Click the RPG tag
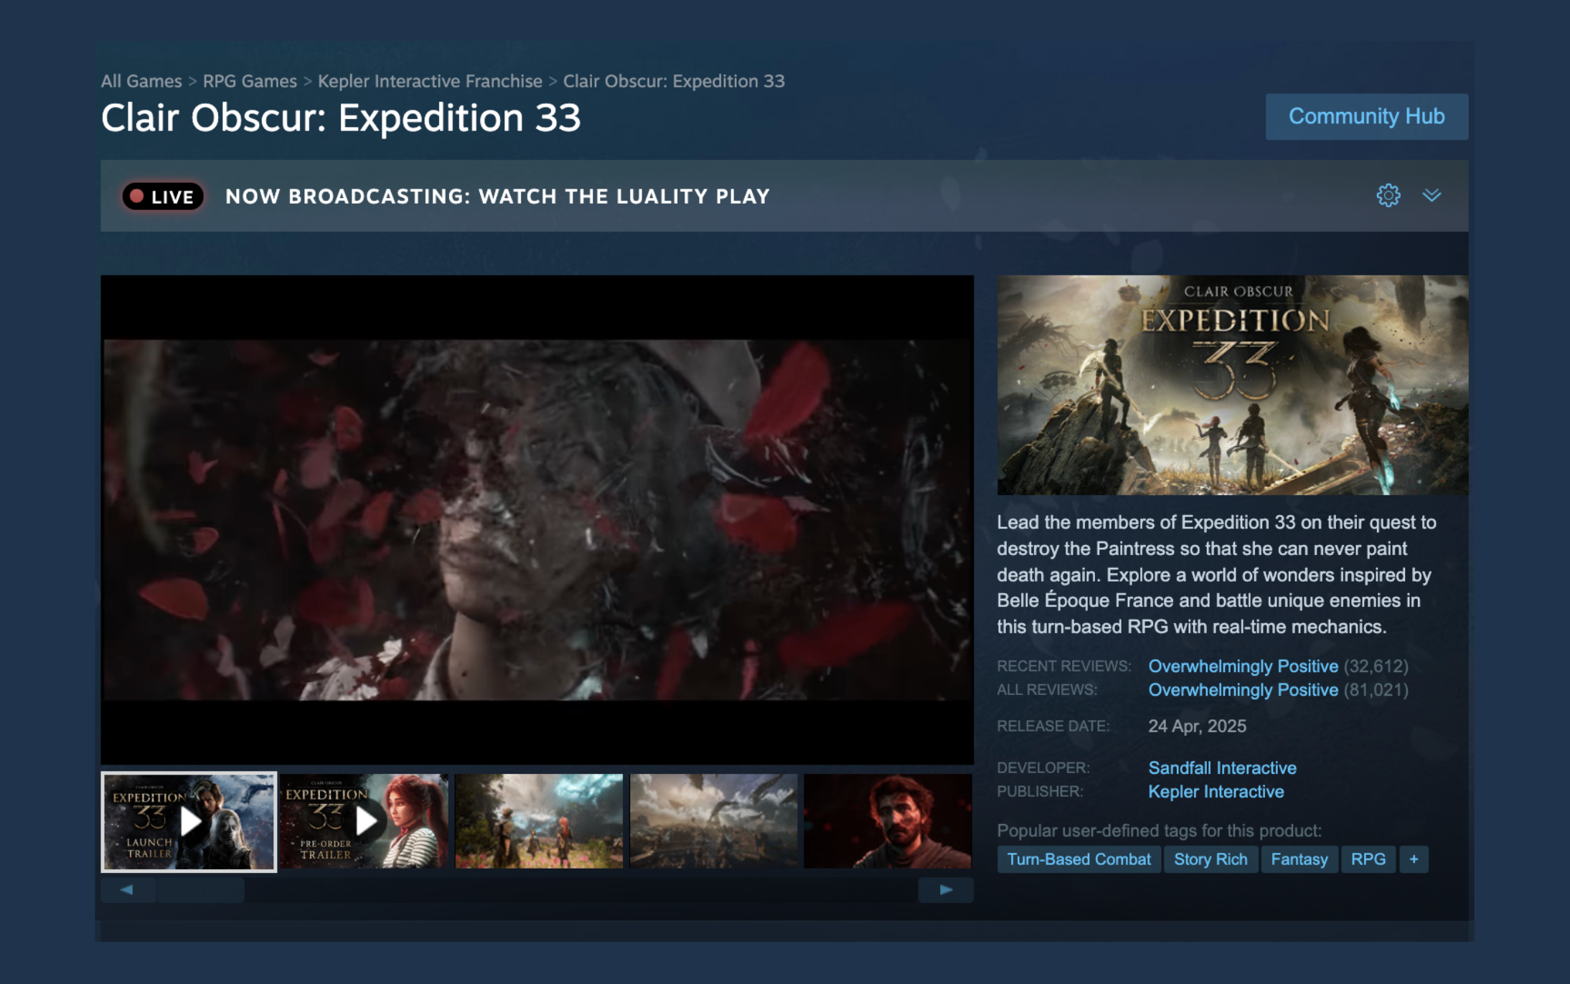The height and width of the screenshot is (984, 1570). (1368, 858)
